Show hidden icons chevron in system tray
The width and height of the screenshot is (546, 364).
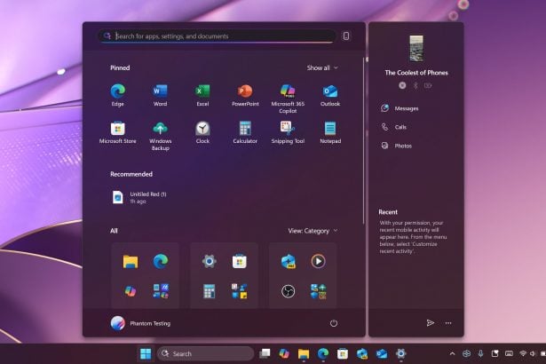click(452, 354)
